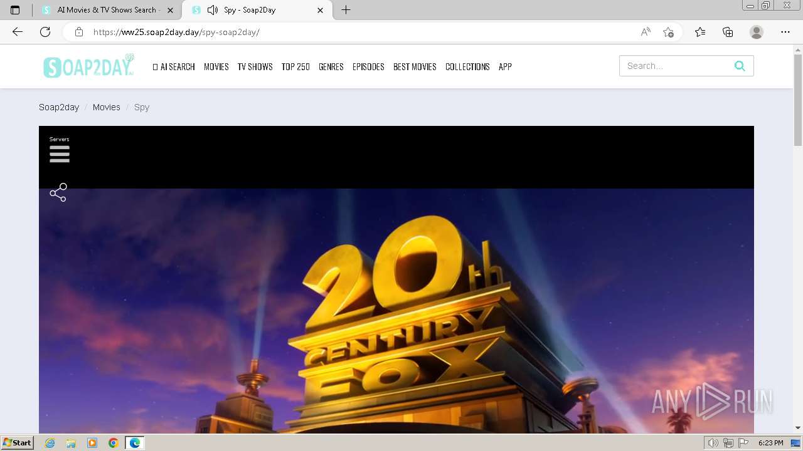Open the TV Shows menu
This screenshot has height=451, width=803.
[x=255, y=66]
